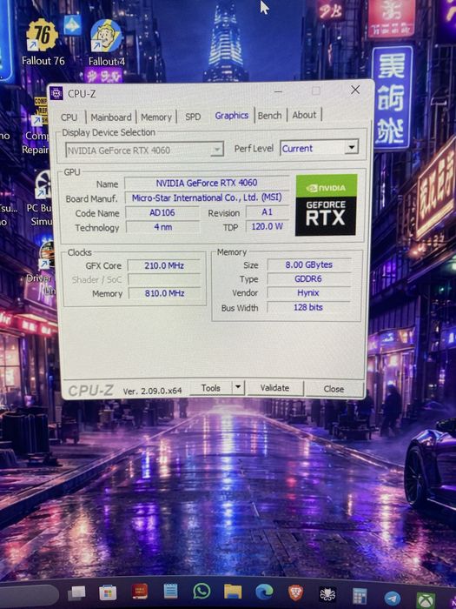The width and height of the screenshot is (456, 609).
Task: Click the Board Manuf. value Micro-Star International
Action: [207, 197]
